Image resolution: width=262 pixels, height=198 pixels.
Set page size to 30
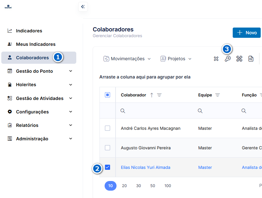pyautogui.click(x=138, y=186)
